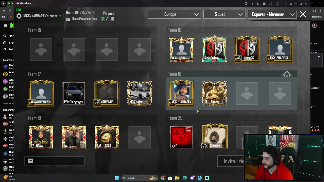Select player 4B HemaOG avatar
Screen dimensions: 324x182
pos(247,50)
